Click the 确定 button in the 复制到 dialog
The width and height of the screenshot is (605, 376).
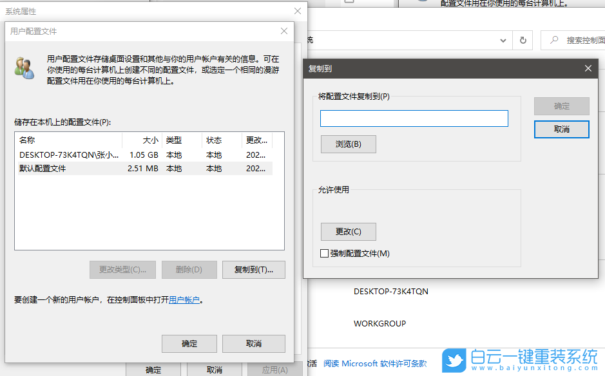pyautogui.click(x=561, y=106)
